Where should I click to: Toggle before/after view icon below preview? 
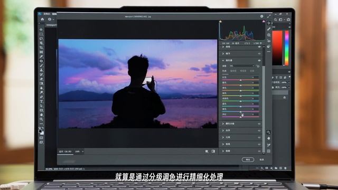[213, 151]
